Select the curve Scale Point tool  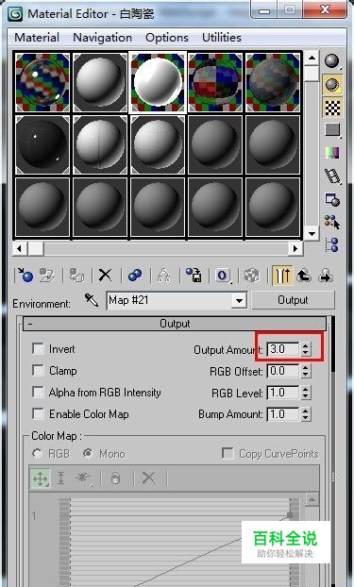pos(60,478)
